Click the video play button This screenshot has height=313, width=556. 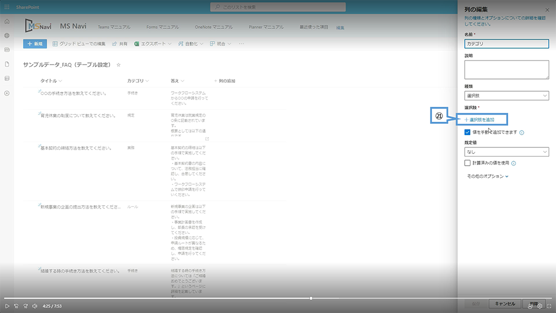click(7, 306)
